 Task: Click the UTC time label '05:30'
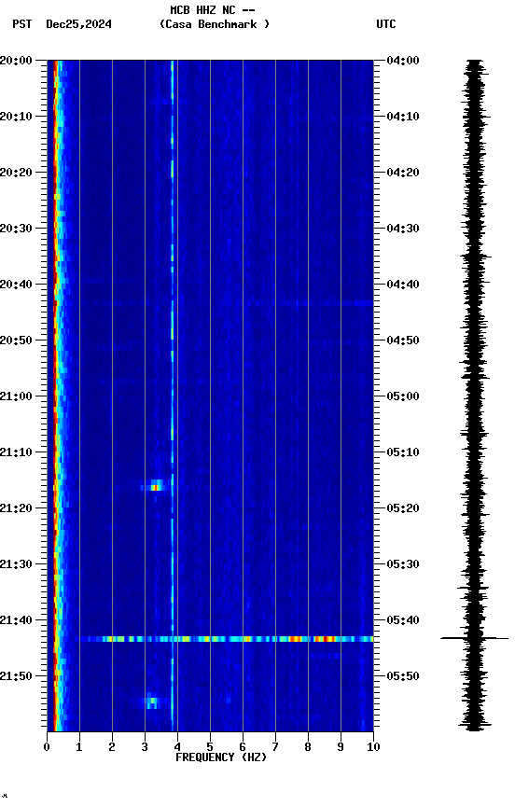(403, 564)
